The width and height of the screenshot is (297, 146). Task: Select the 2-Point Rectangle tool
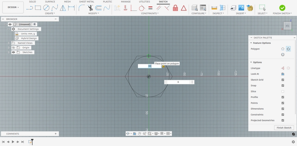[38, 8]
